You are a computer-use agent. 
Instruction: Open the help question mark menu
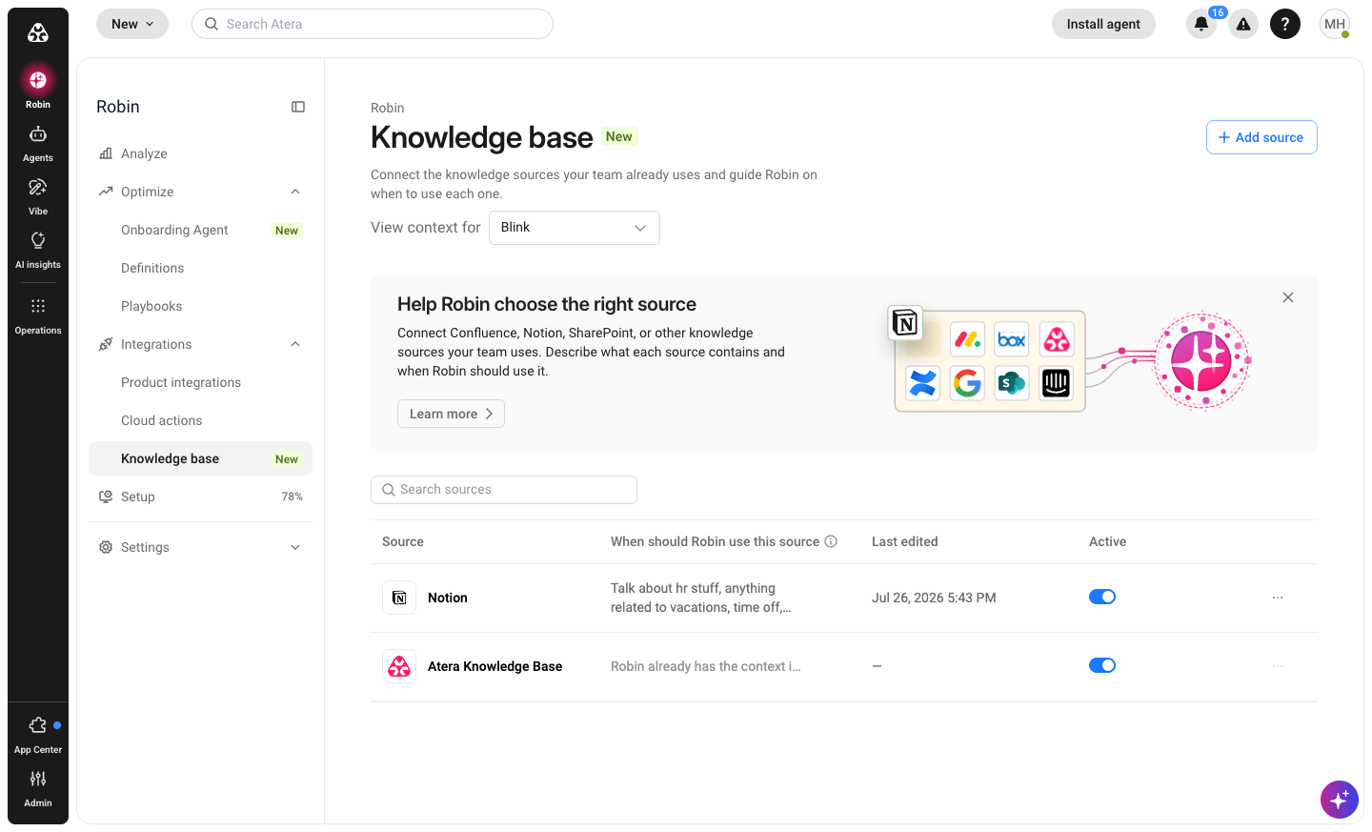[x=1285, y=24]
